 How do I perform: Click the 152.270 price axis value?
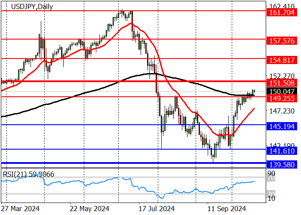282,76
